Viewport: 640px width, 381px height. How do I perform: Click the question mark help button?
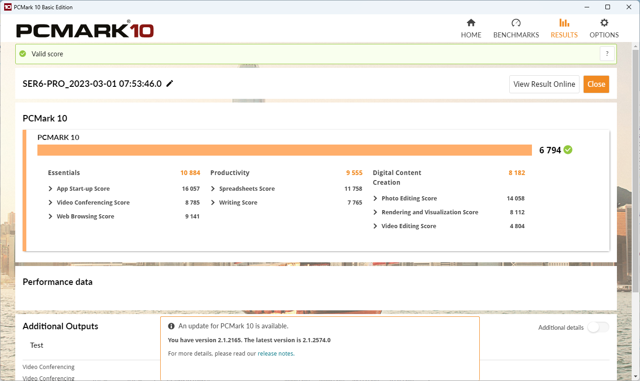[607, 54]
